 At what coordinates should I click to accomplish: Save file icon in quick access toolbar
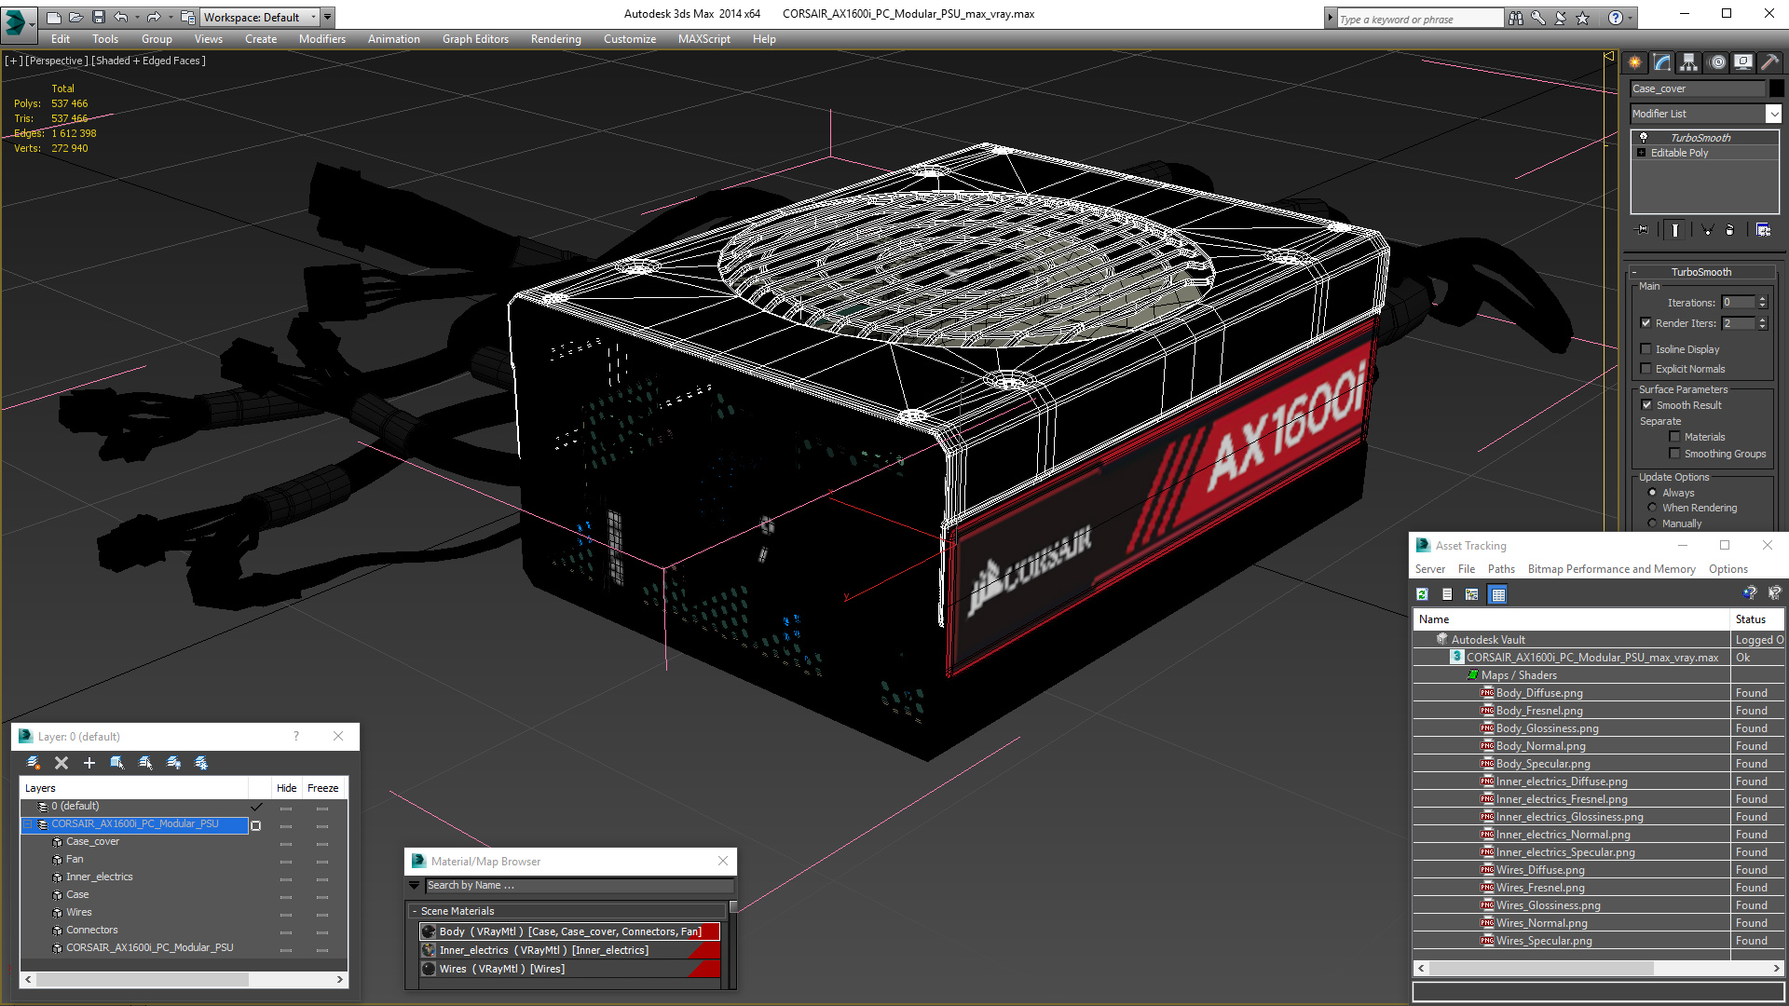pyautogui.click(x=98, y=17)
